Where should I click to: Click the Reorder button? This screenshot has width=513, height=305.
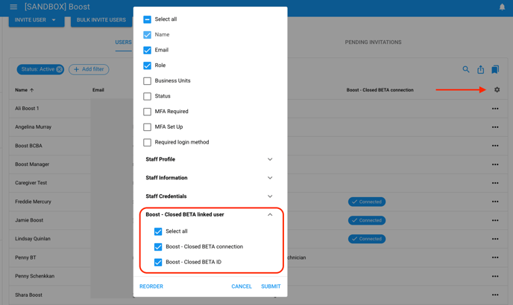coord(151,286)
